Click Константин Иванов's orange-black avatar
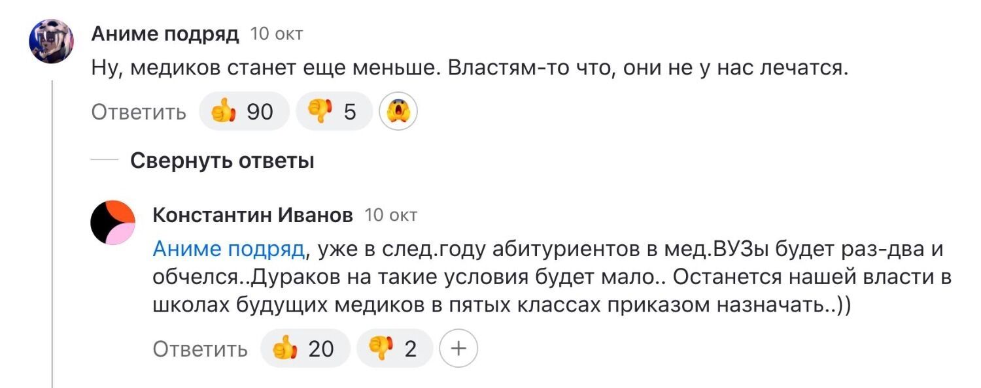 point(112,223)
